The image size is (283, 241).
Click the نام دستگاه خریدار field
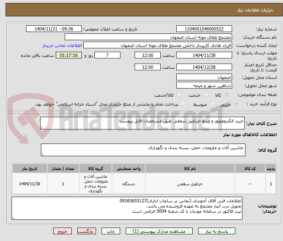(x=148, y=37)
